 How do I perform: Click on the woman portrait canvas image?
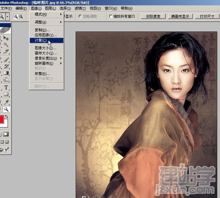(146, 115)
